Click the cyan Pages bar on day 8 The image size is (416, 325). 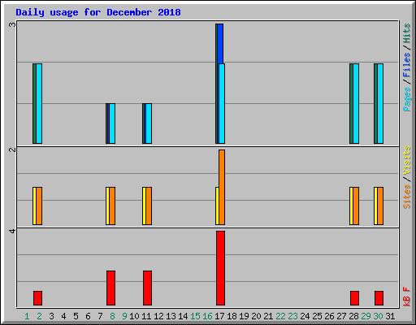tap(112, 123)
